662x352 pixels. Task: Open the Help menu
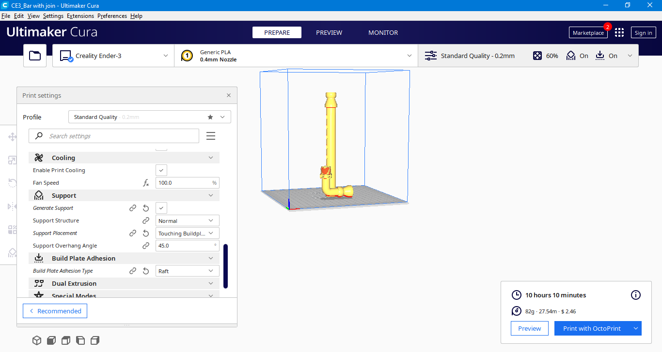(x=137, y=16)
